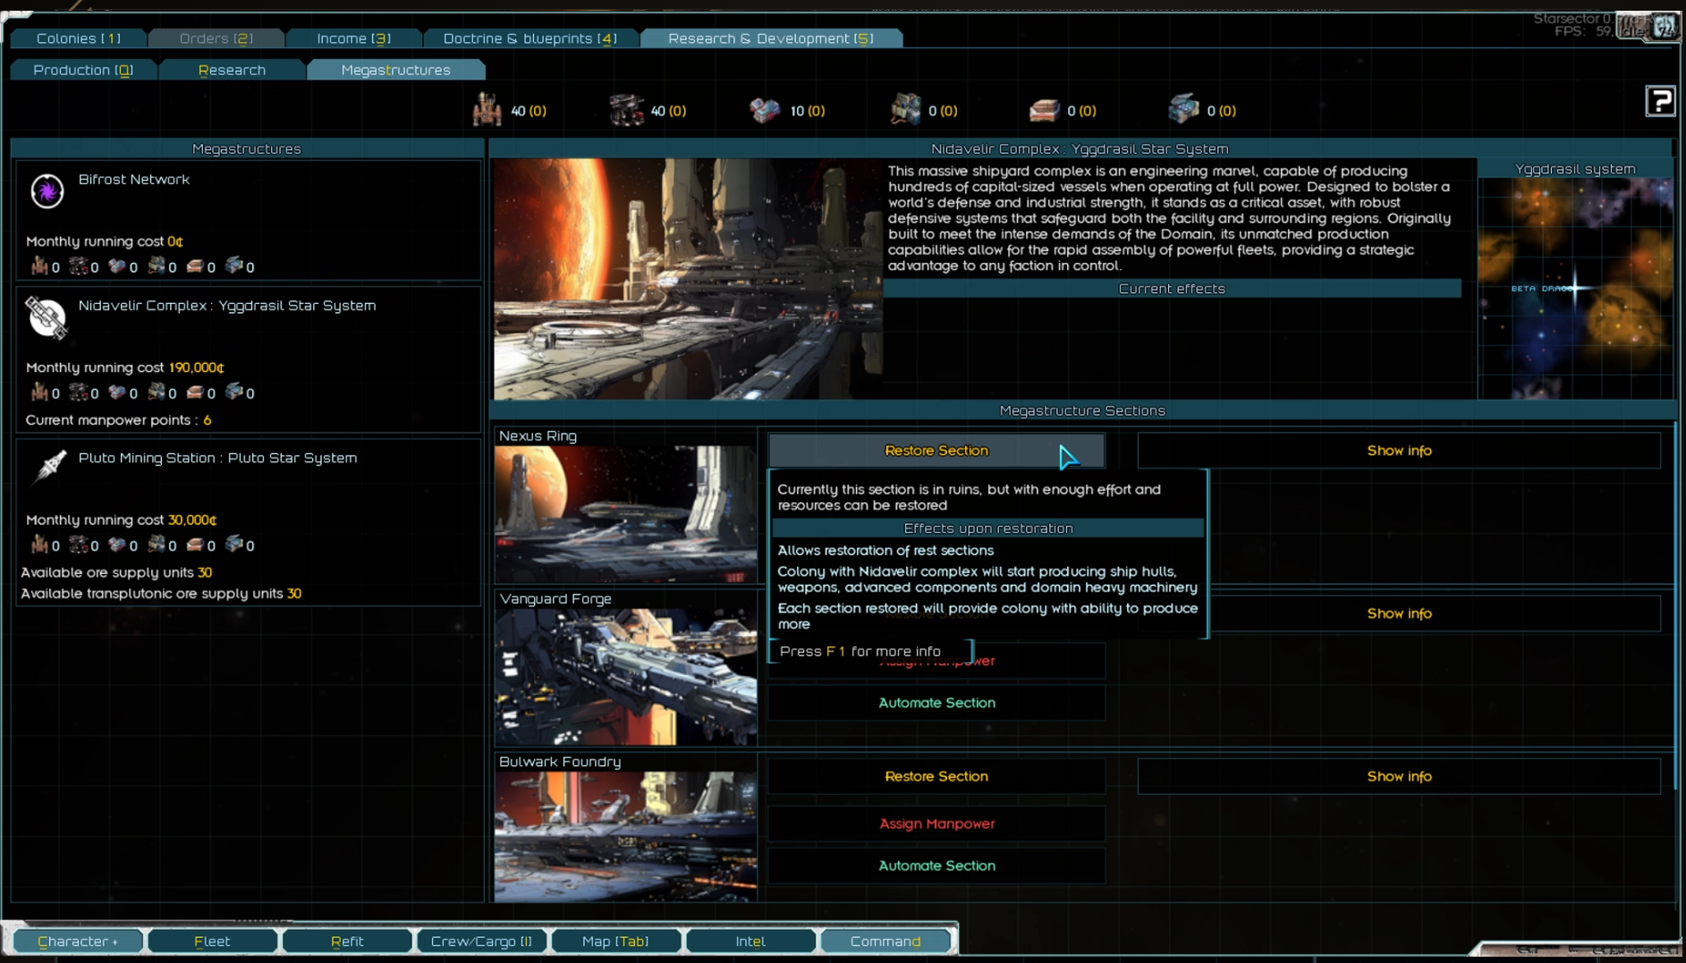Click the second resource icon showing 40
The width and height of the screenshot is (1686, 963).
[626, 110]
